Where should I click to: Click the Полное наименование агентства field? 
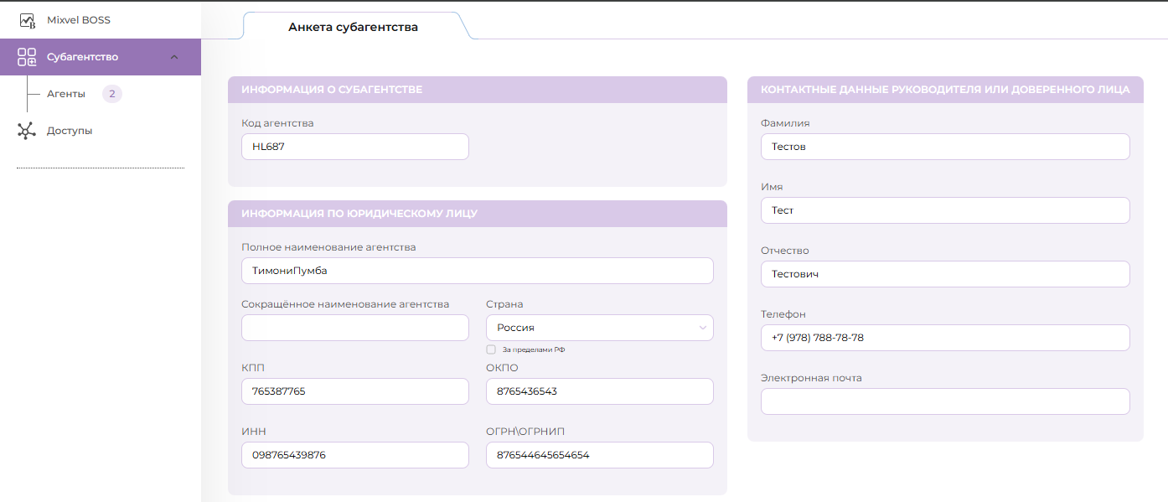(477, 271)
